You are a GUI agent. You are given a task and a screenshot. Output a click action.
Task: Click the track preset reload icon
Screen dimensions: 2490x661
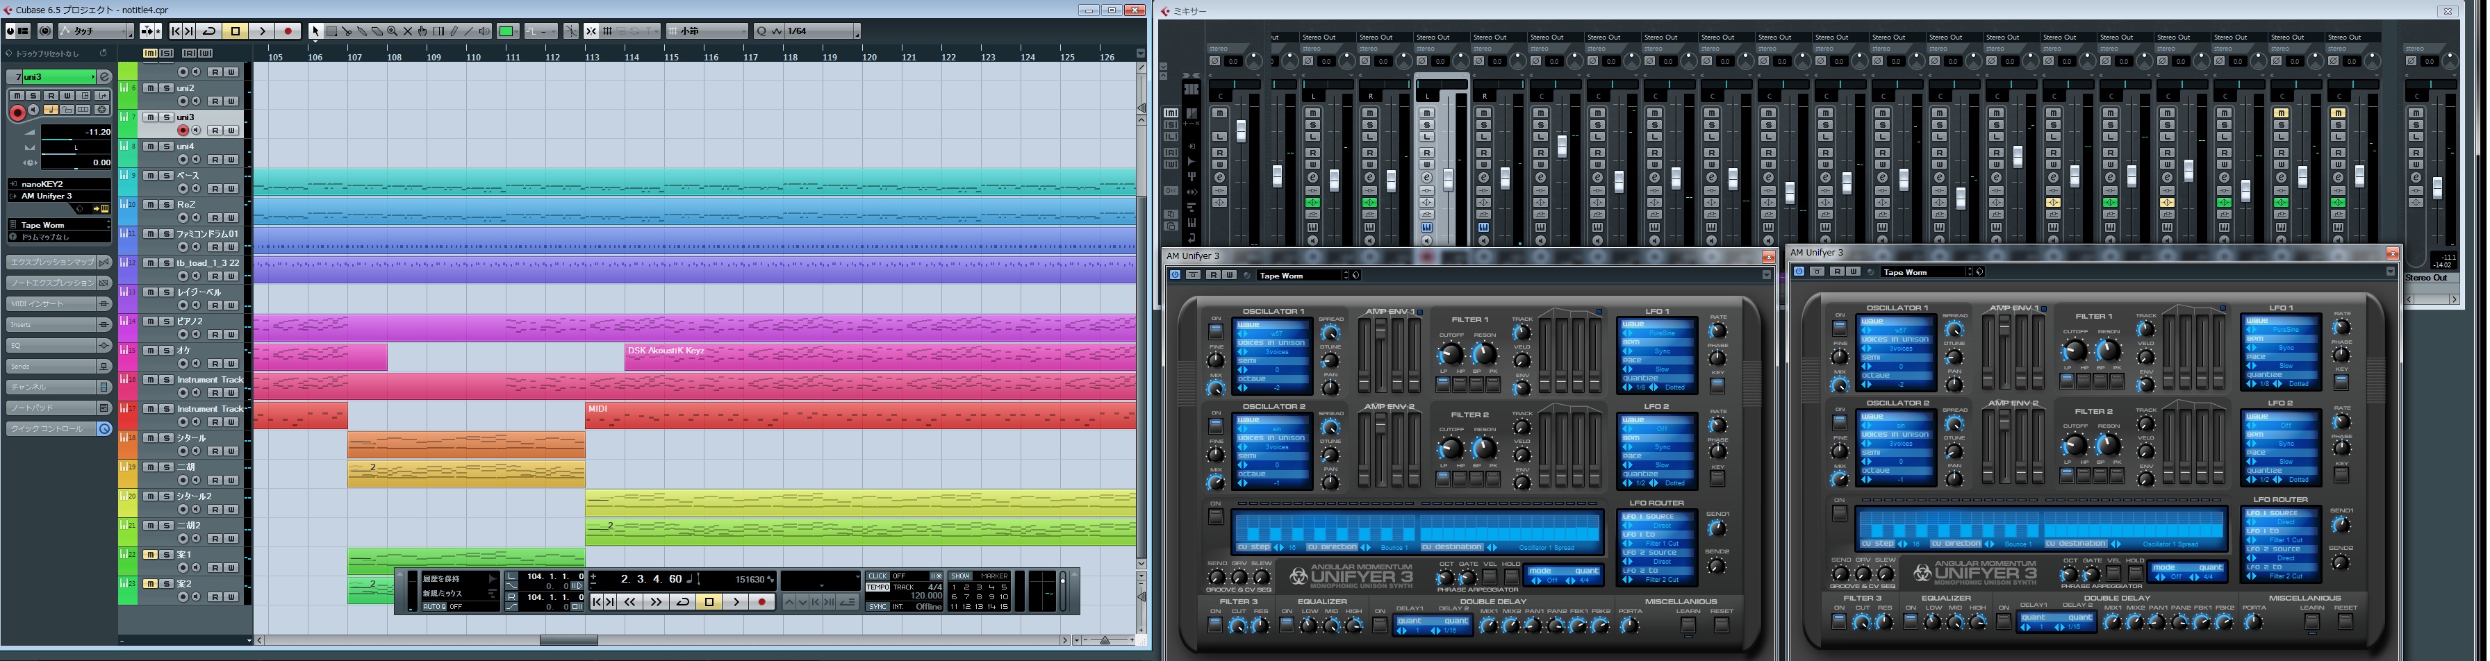tap(104, 53)
